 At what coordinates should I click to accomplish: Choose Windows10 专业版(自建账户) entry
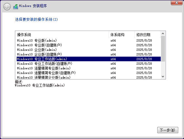point(39,45)
